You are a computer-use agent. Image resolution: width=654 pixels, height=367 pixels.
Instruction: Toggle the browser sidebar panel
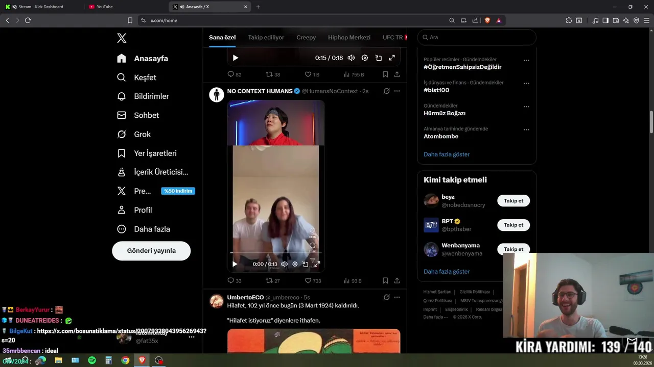(605, 20)
